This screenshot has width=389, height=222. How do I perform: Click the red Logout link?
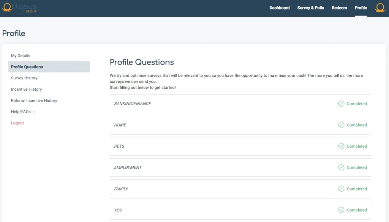click(x=17, y=123)
